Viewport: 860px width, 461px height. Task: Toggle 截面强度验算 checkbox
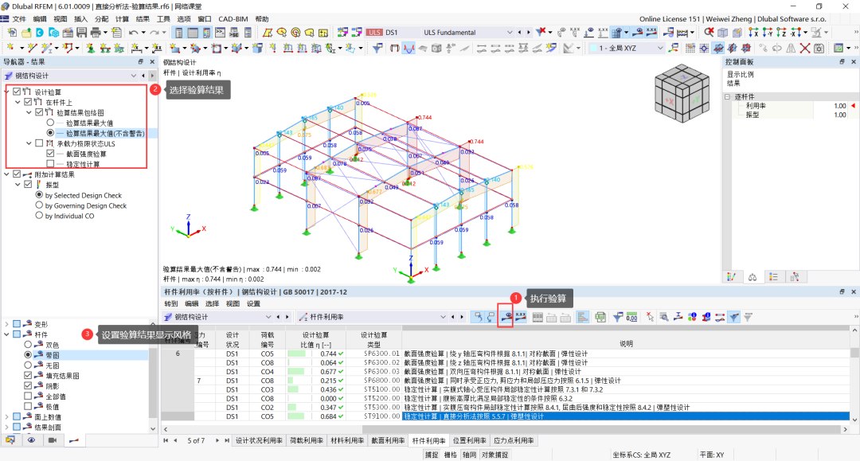50,154
